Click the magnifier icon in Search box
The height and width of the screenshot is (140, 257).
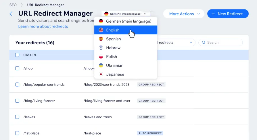click(204, 42)
